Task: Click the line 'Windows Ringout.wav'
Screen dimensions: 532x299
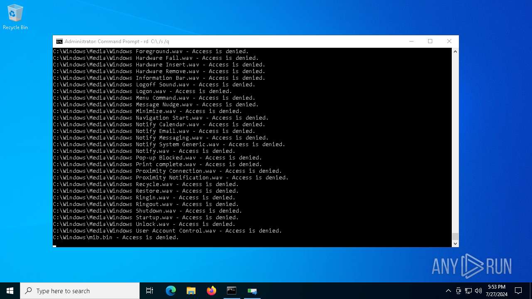Action: click(x=146, y=204)
